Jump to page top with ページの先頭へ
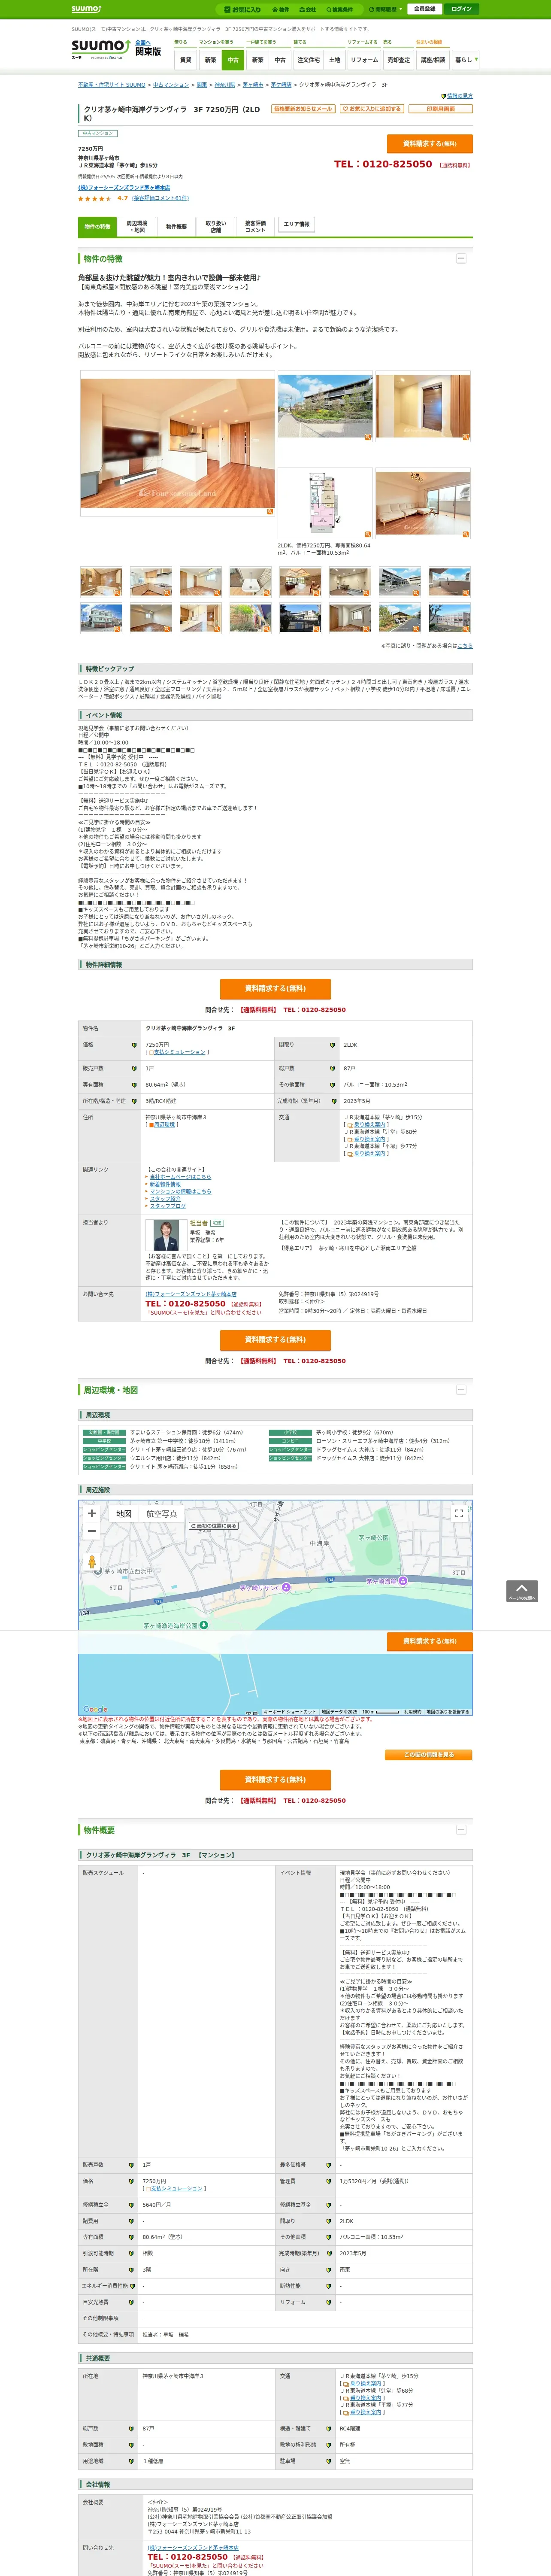The image size is (551, 2576). [522, 1591]
